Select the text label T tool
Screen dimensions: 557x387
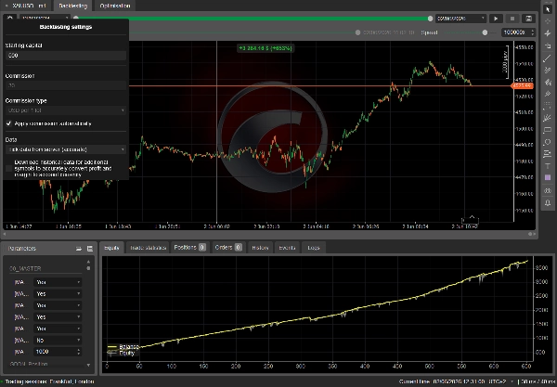(548, 166)
